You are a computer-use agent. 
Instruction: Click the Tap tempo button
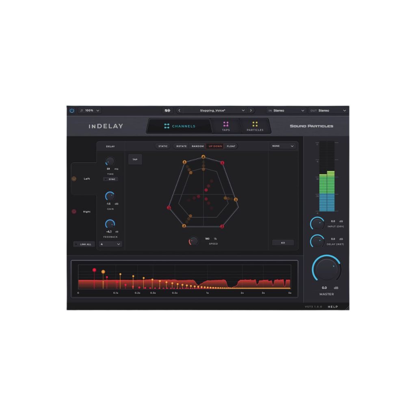(135, 159)
